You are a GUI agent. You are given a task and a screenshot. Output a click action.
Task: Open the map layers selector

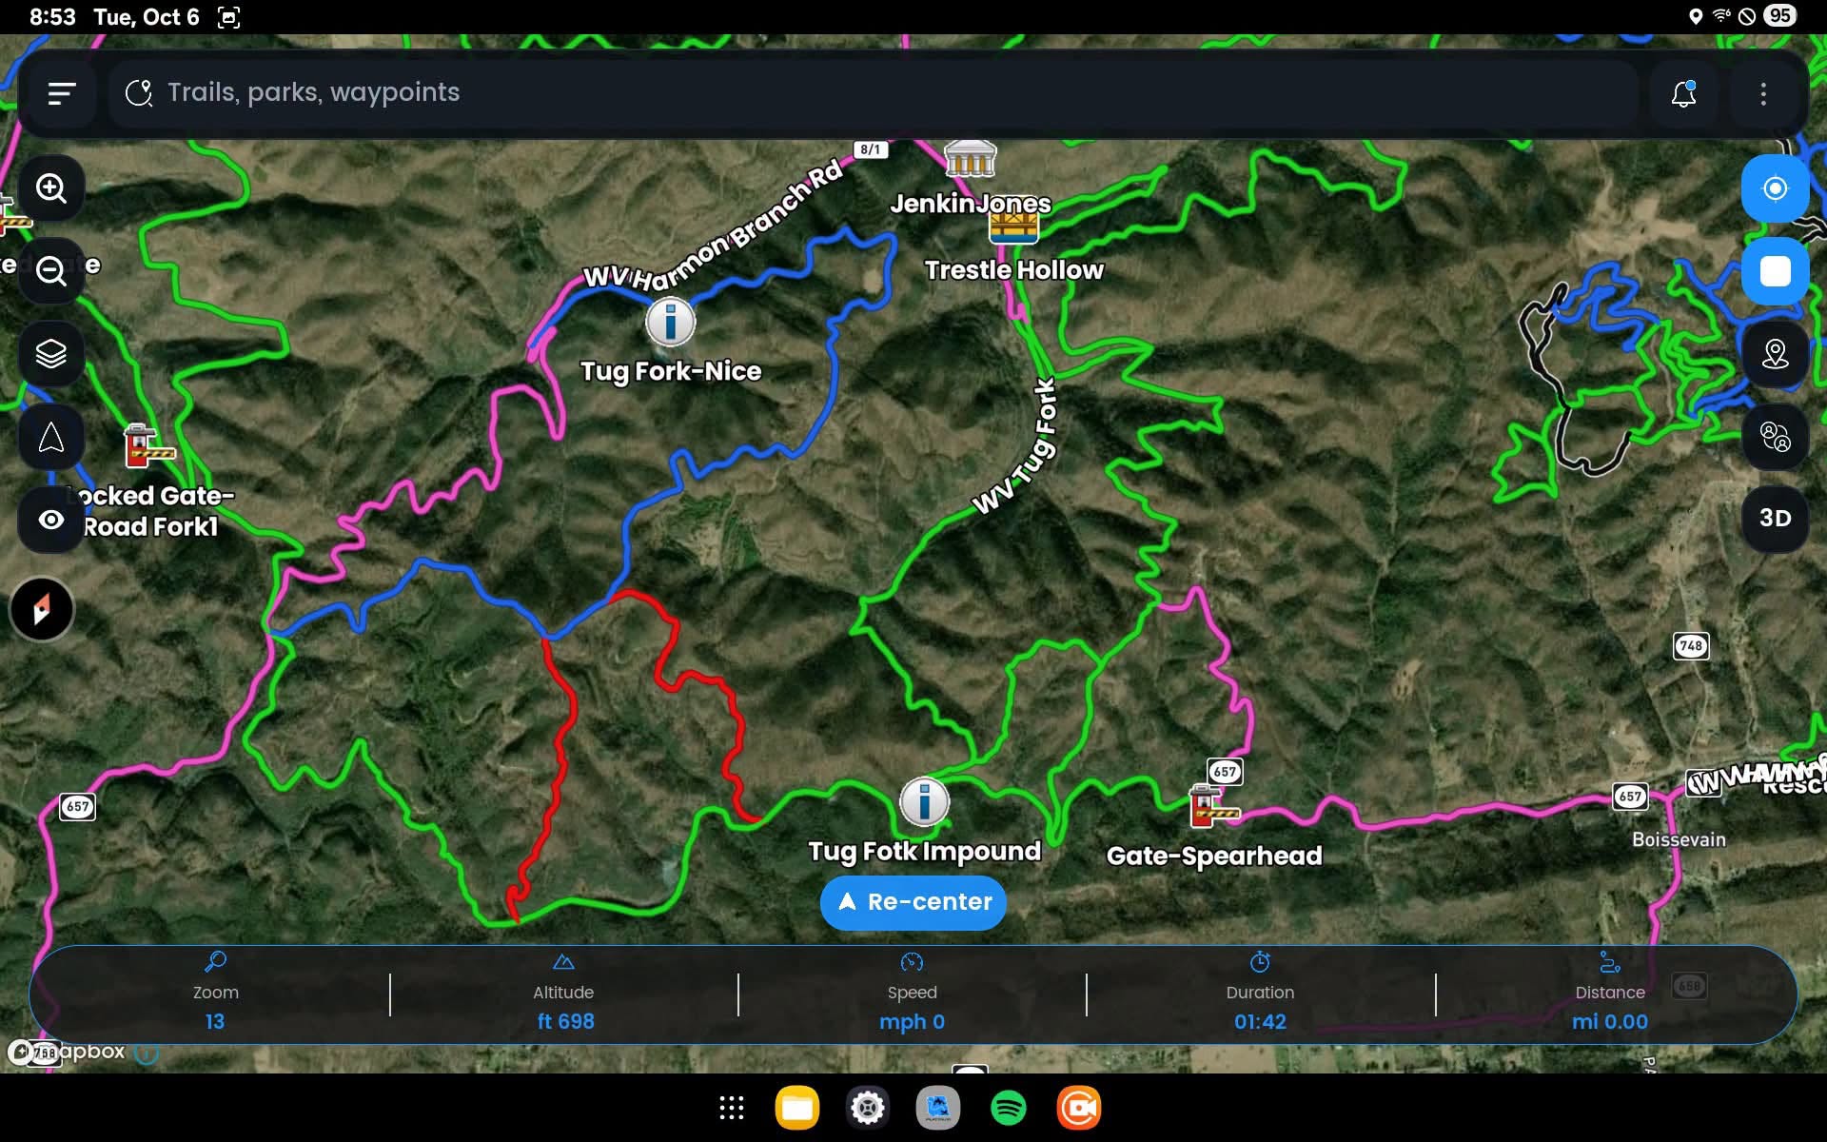[x=51, y=354]
